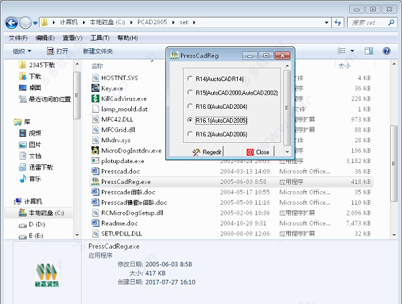The image size is (402, 304).
Task: Click 新建文件夹 in the toolbar
Action: [98, 51]
